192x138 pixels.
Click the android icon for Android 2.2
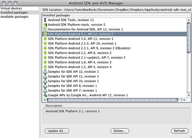[45, 53]
